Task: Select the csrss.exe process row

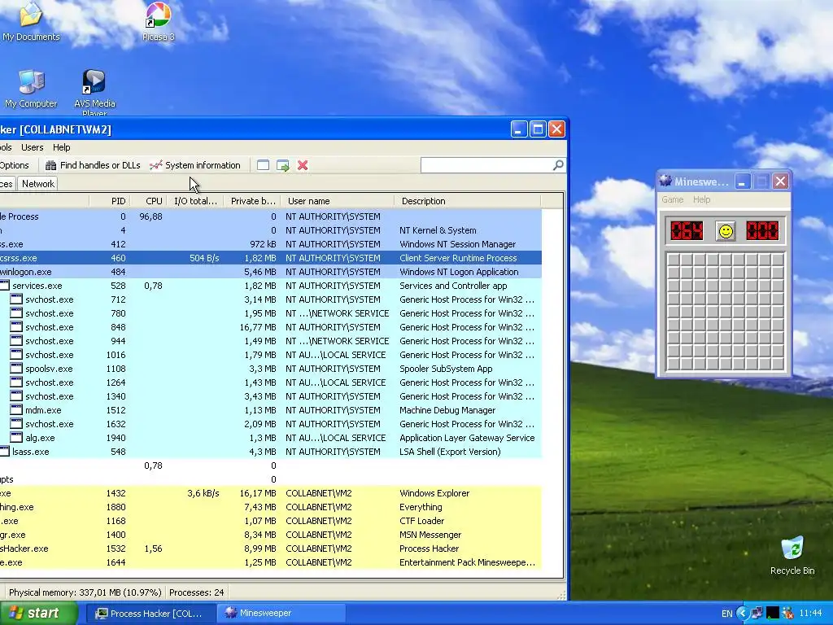Action: 270,258
